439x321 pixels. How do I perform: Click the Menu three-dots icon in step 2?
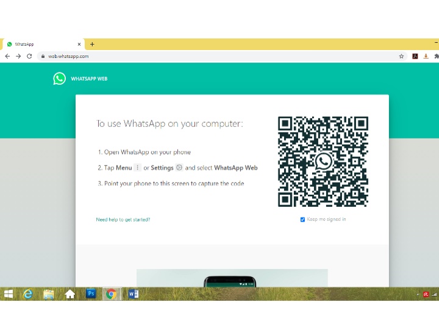tap(137, 167)
